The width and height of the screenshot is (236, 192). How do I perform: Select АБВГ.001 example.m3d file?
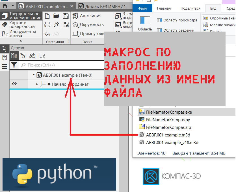[x=165, y=135]
